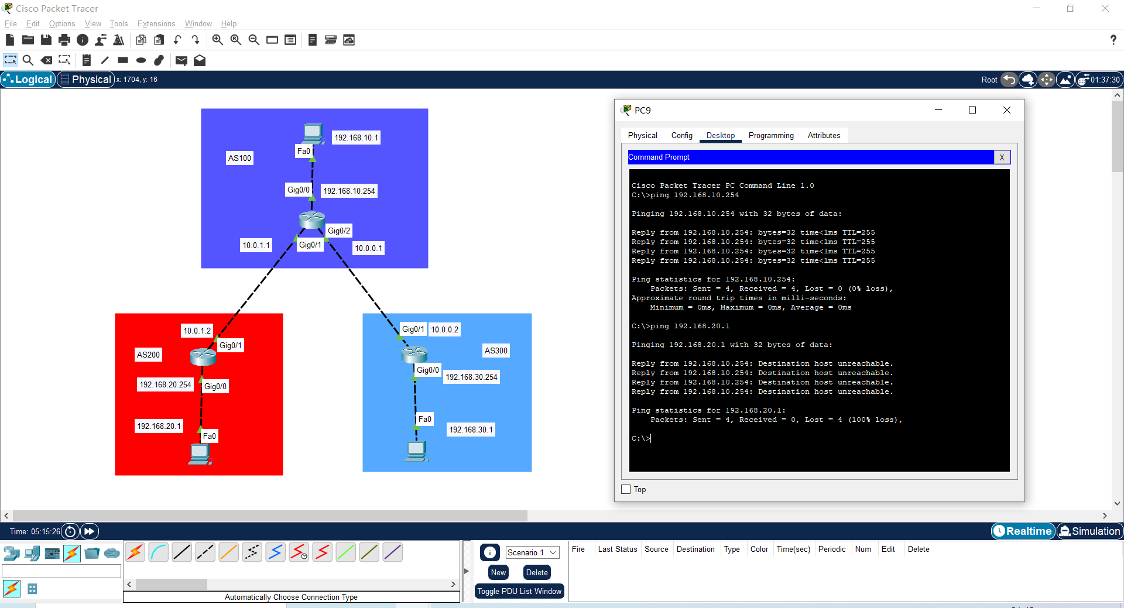1124x608 pixels.
Task: Switch to the Physical workspace view
Action: 85,80
